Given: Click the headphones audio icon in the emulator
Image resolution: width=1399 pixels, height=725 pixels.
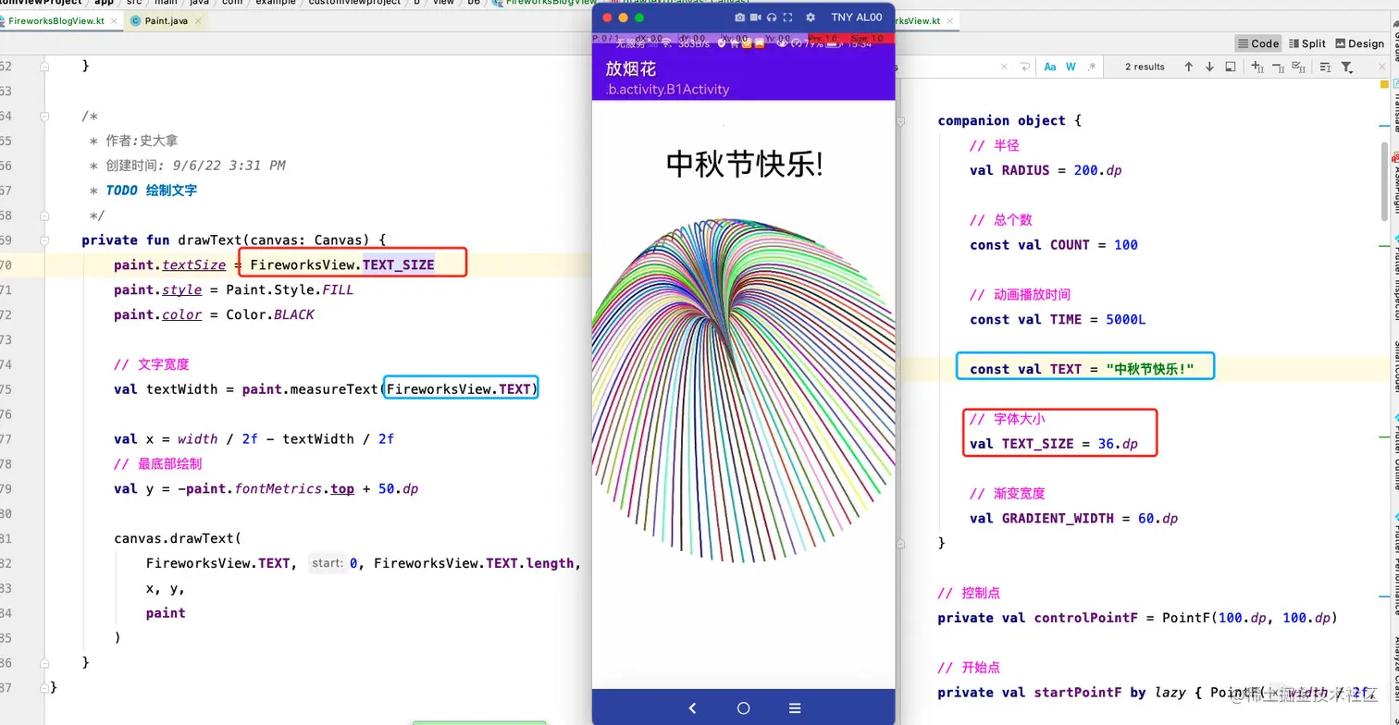Looking at the screenshot, I should [772, 18].
